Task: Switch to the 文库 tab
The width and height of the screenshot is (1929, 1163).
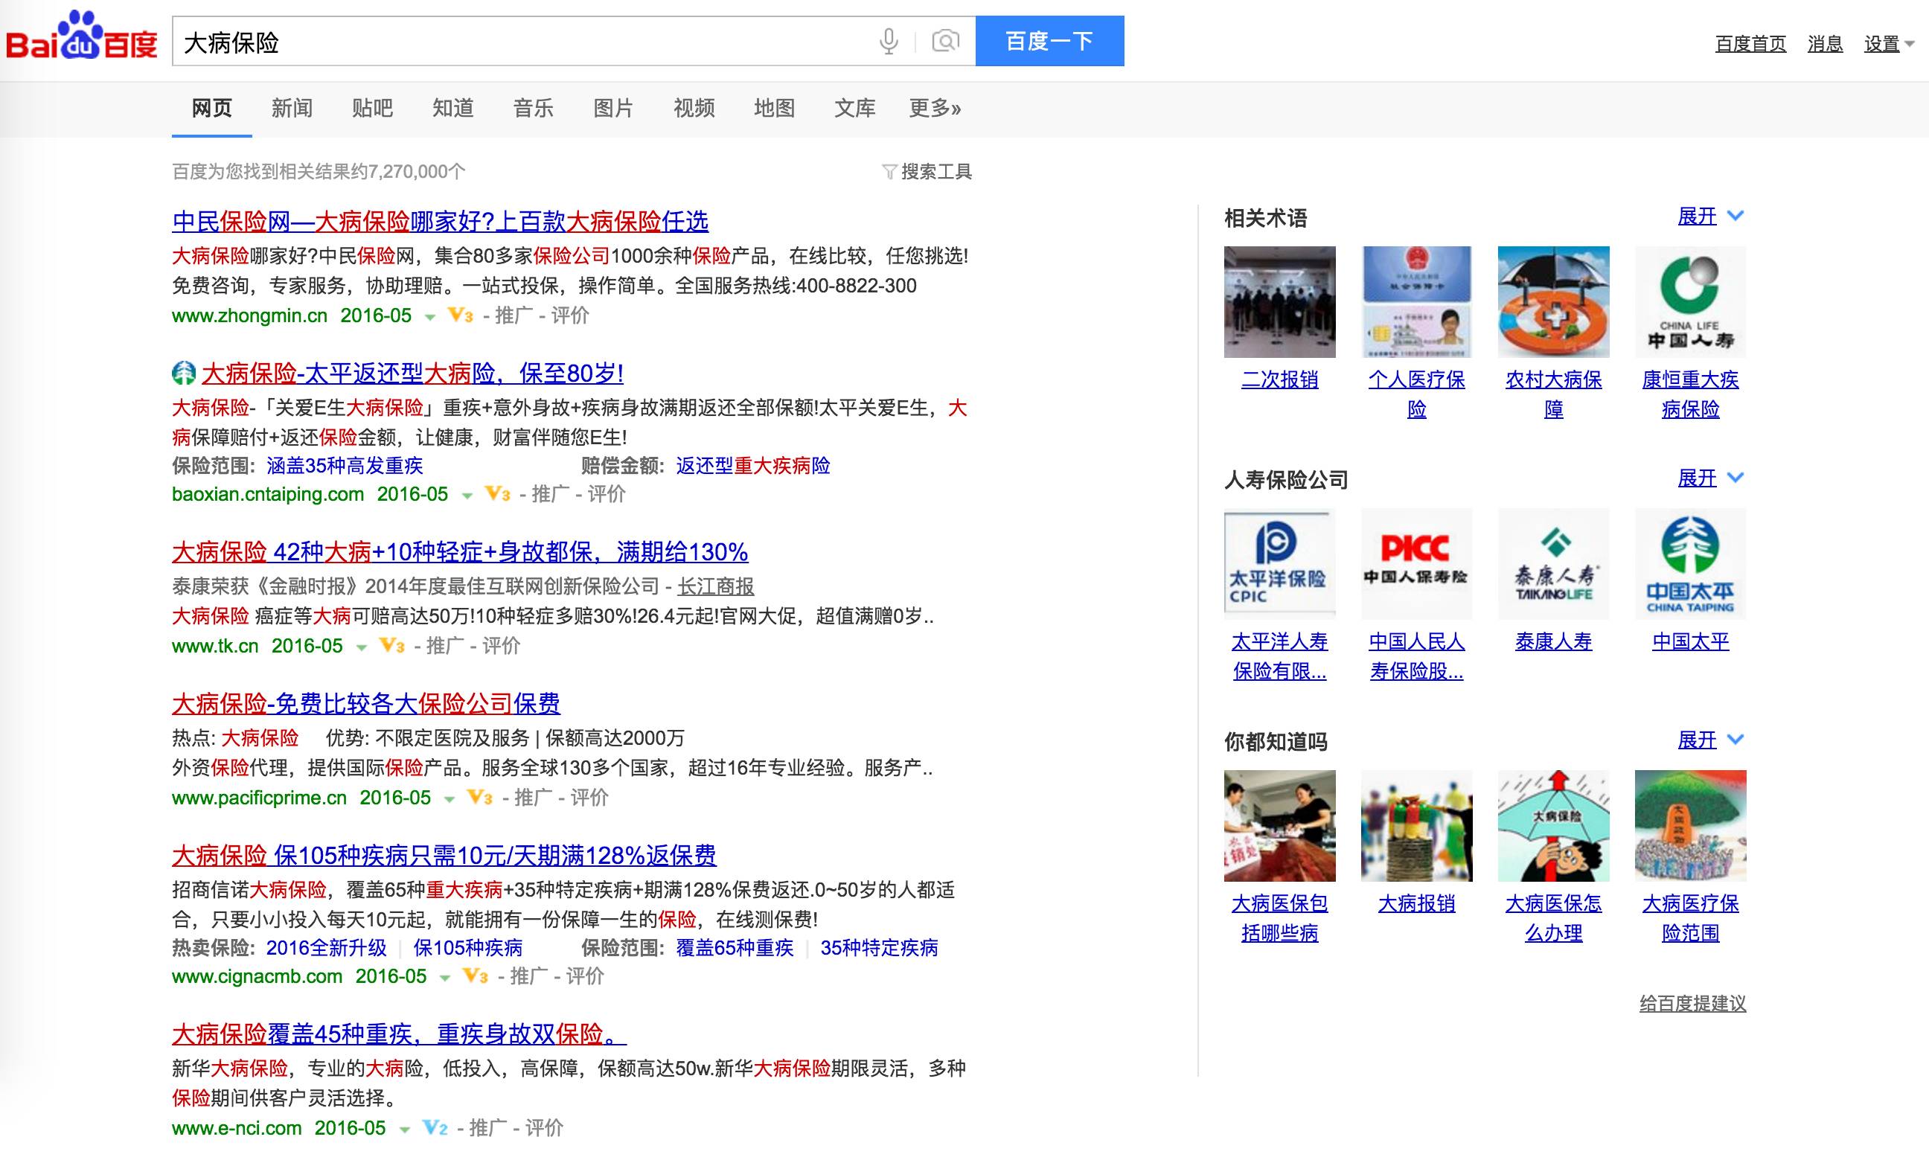Action: [x=855, y=108]
